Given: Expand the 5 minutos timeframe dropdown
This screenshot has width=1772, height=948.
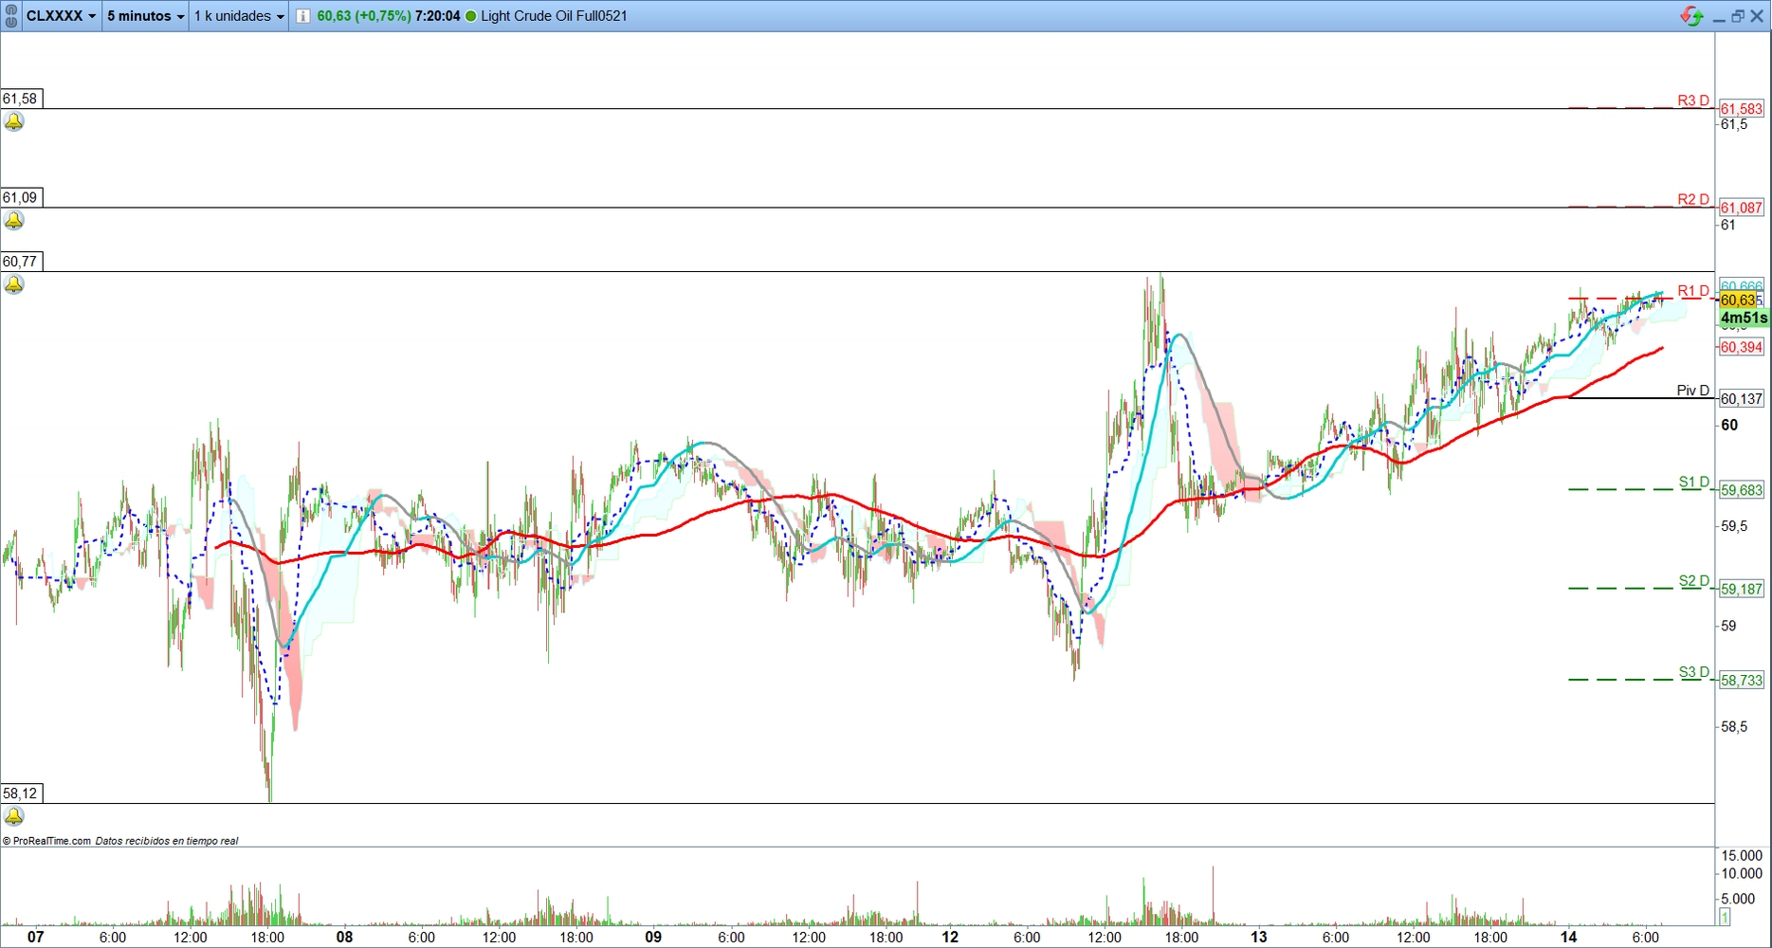Looking at the screenshot, I should pos(145,16).
